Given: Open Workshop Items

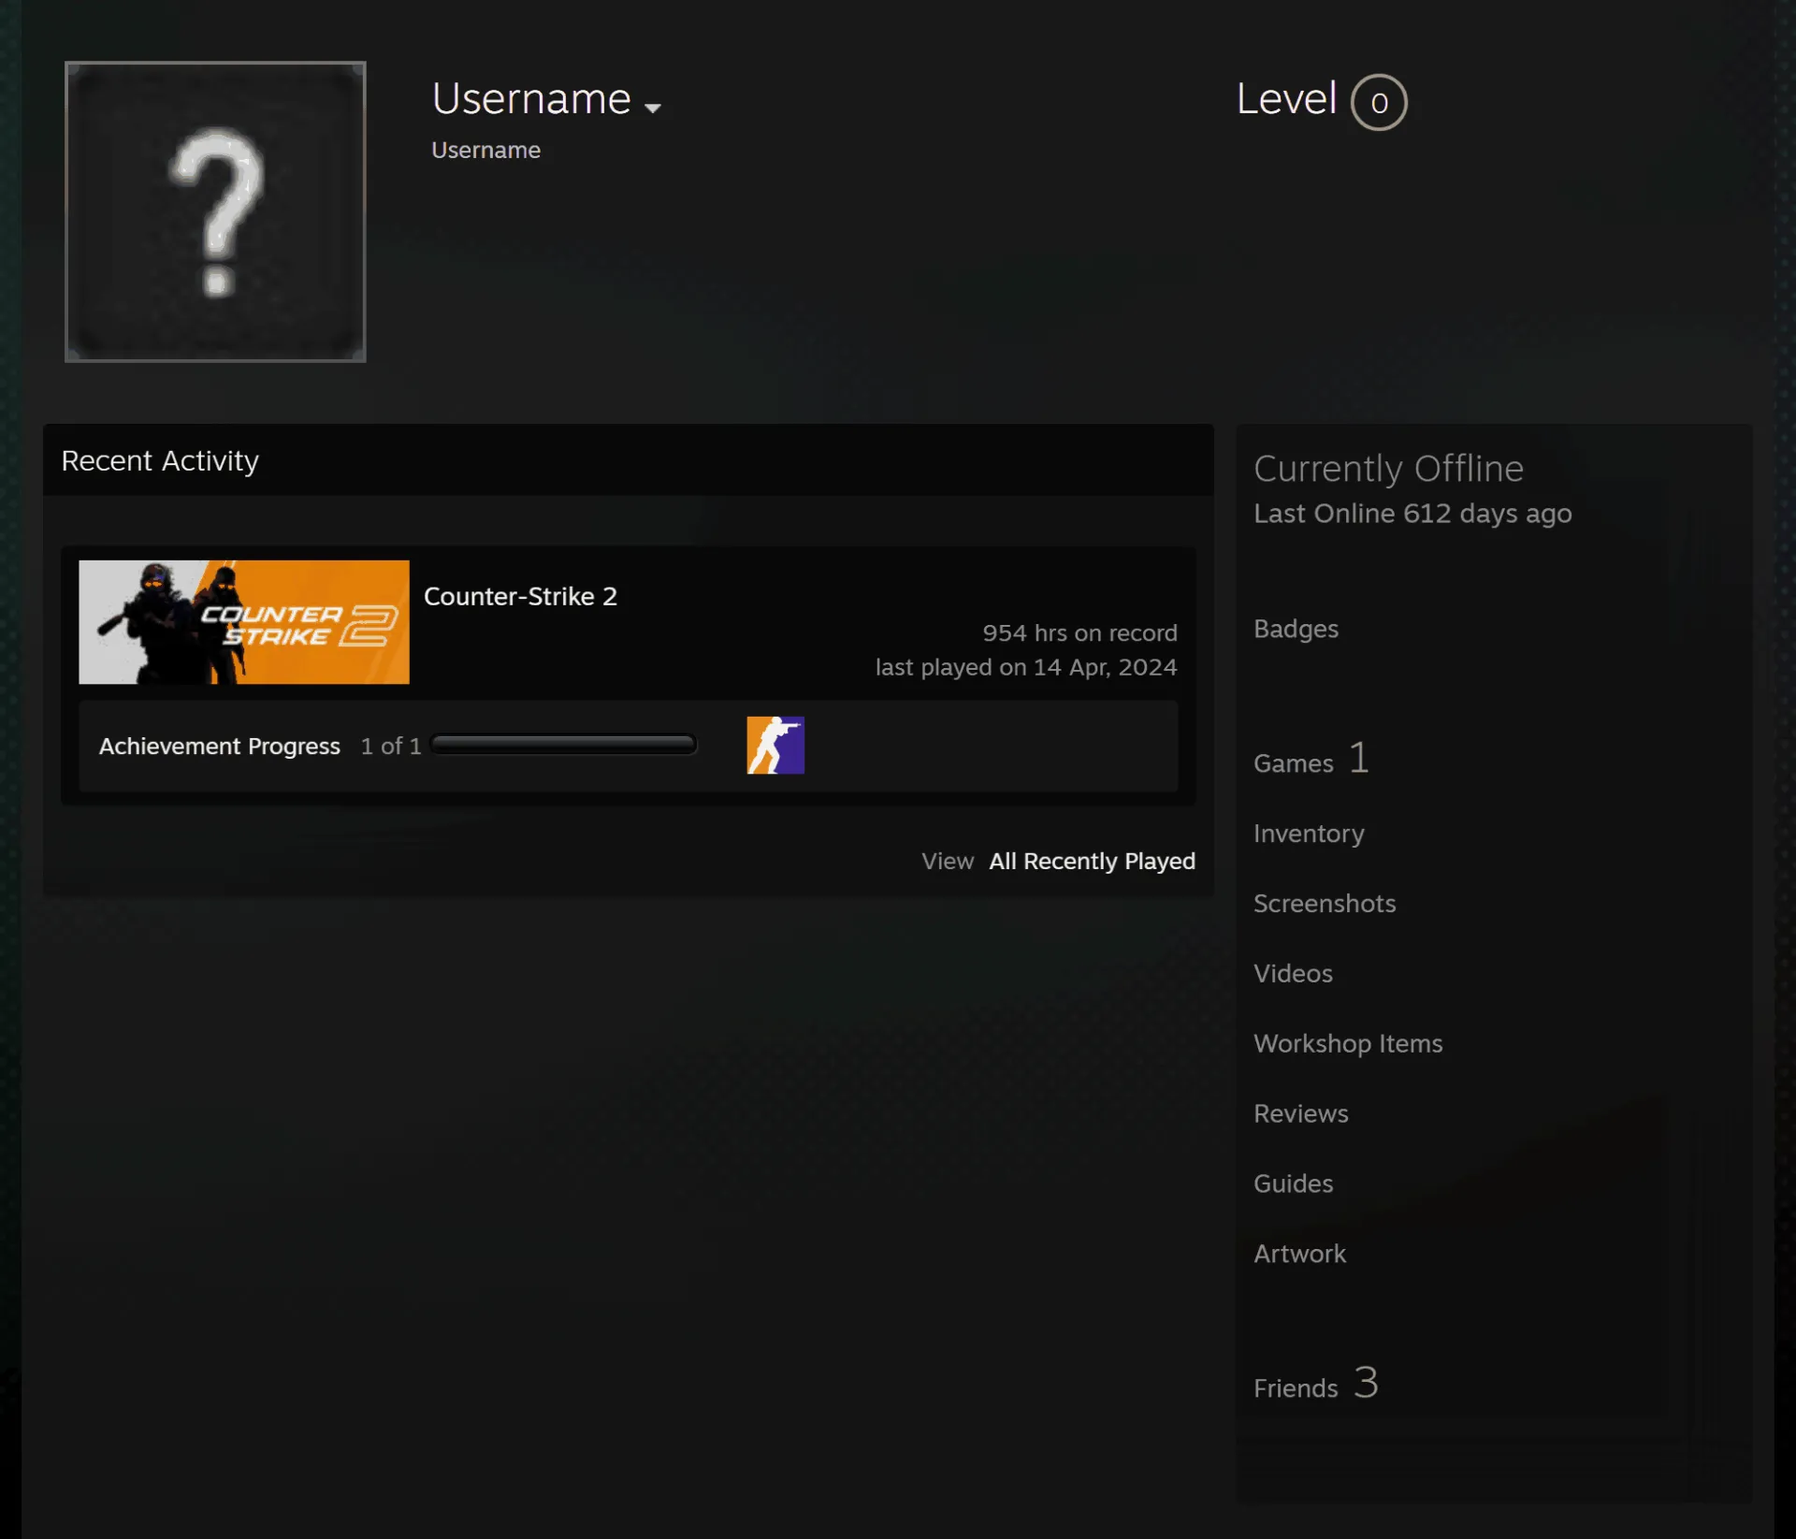Looking at the screenshot, I should (1348, 1043).
